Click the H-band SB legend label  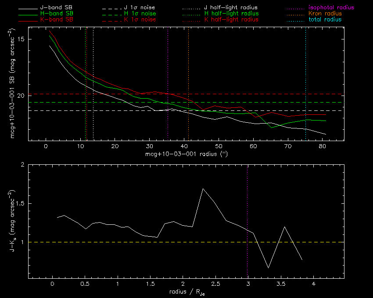[x=57, y=13]
